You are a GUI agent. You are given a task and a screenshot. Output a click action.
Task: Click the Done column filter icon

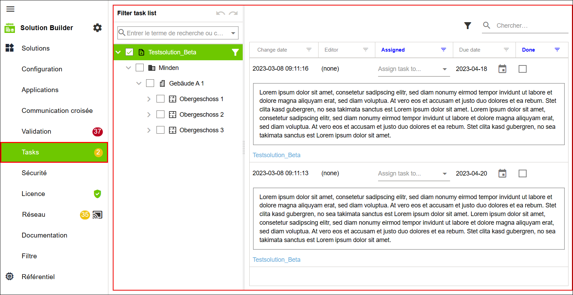[557, 50]
